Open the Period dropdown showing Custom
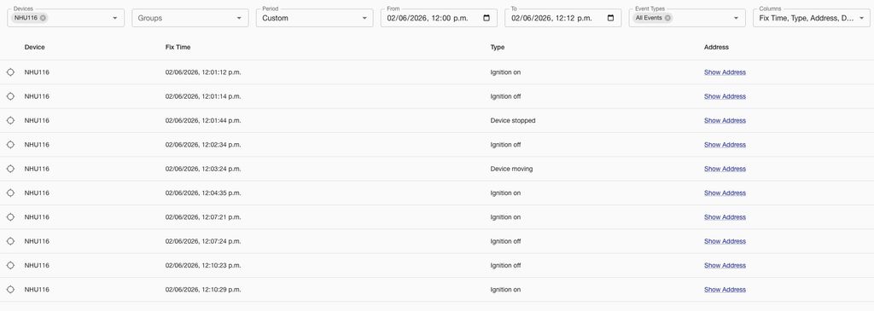The height and width of the screenshot is (311, 874). click(x=314, y=18)
